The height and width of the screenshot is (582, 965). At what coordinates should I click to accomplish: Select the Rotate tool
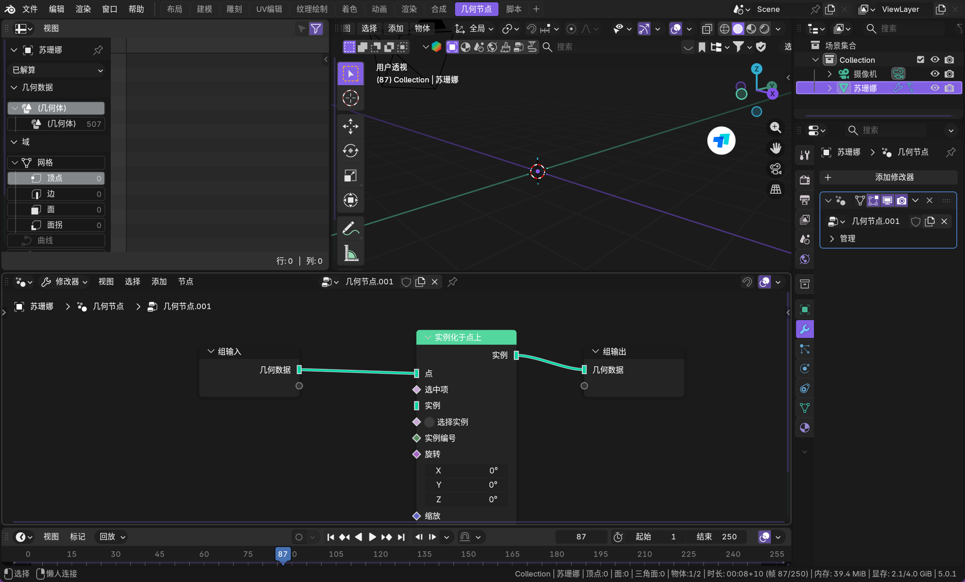coord(351,151)
